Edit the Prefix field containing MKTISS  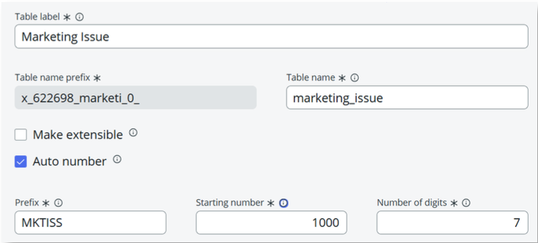[90, 223]
